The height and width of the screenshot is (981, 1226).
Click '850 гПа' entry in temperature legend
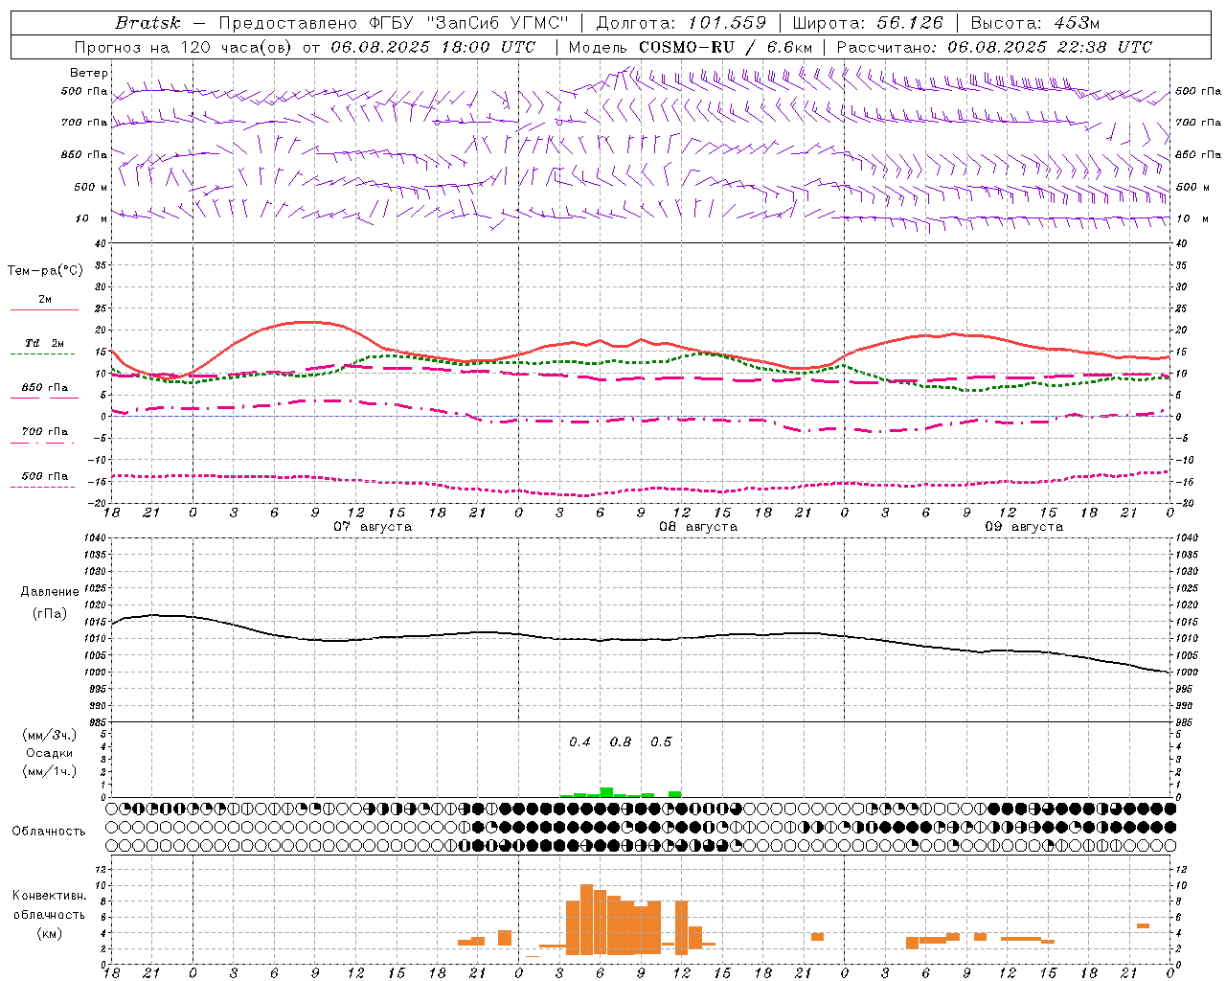[45, 388]
